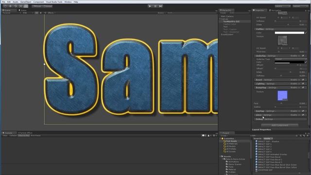
Task: Click the Console Clear button
Action: (x=5, y=136)
